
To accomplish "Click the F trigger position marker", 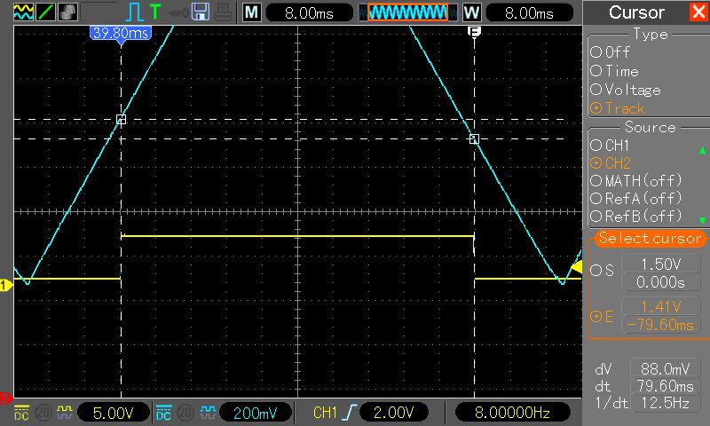I will [474, 32].
